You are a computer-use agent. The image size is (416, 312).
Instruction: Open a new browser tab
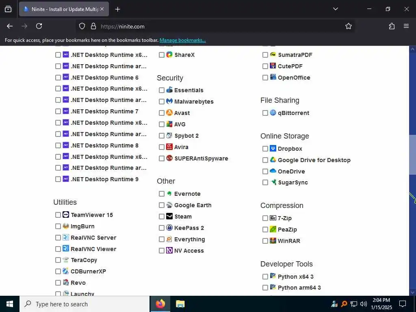pyautogui.click(x=117, y=9)
